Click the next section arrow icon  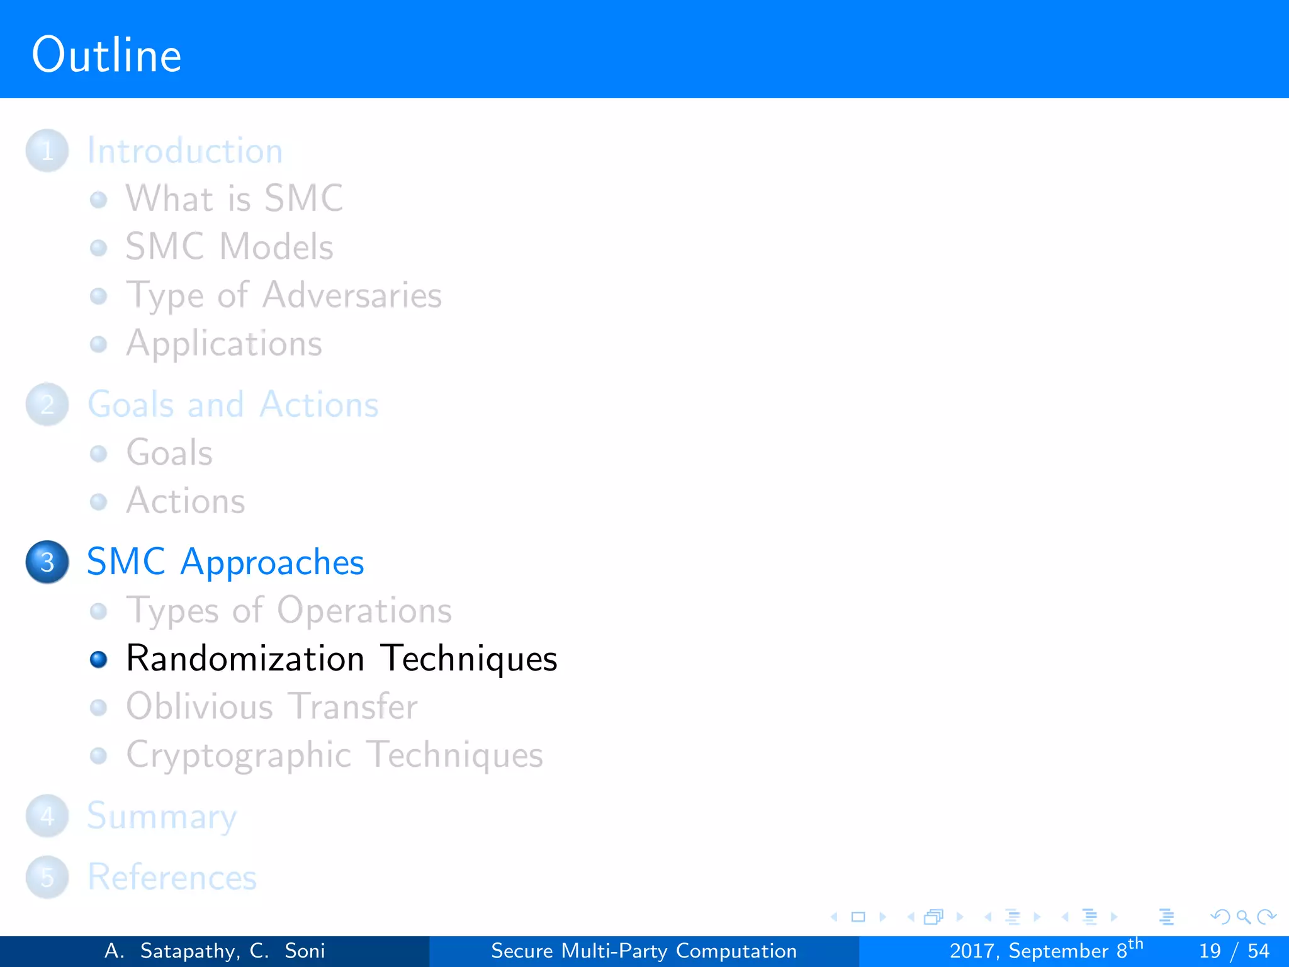(1114, 917)
